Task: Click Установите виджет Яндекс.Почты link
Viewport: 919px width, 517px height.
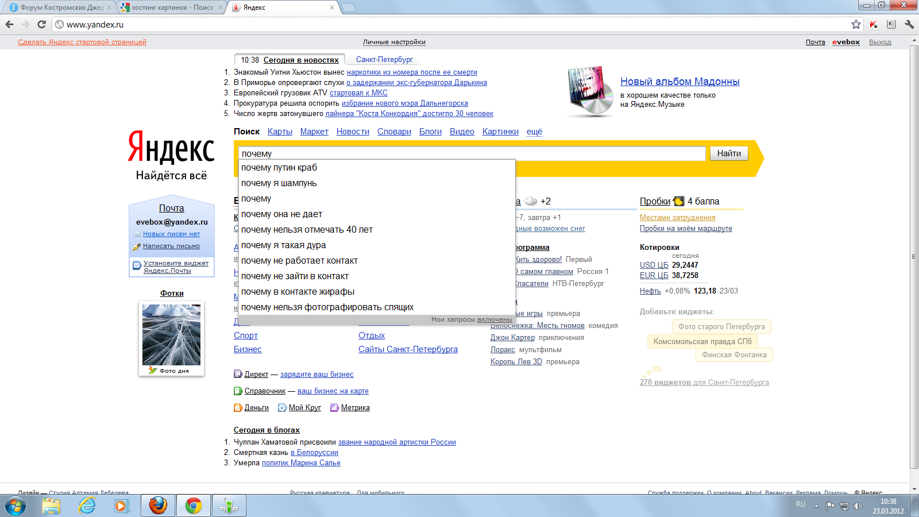Action: pos(176,267)
